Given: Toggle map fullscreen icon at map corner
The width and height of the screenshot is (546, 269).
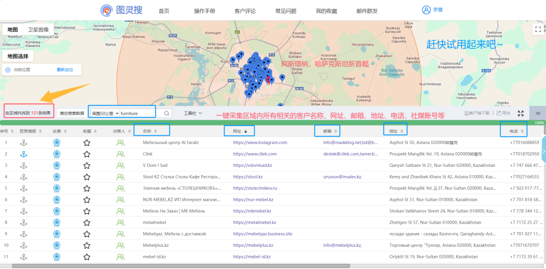Looking at the screenshot, I should [x=537, y=29].
